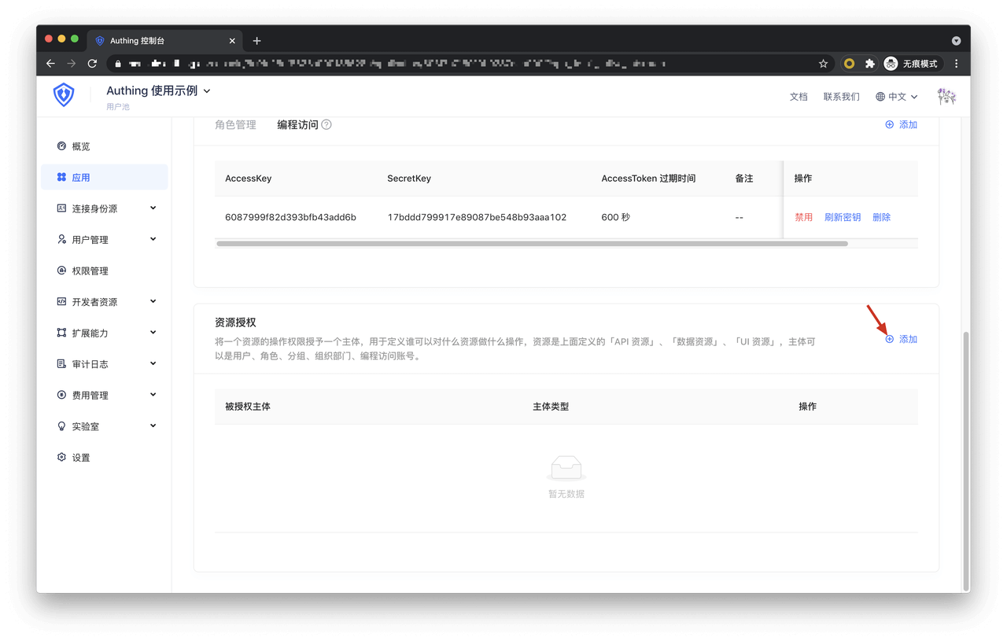1007x641 pixels.
Task: Click the 设置 settings gear icon
Action: point(61,457)
